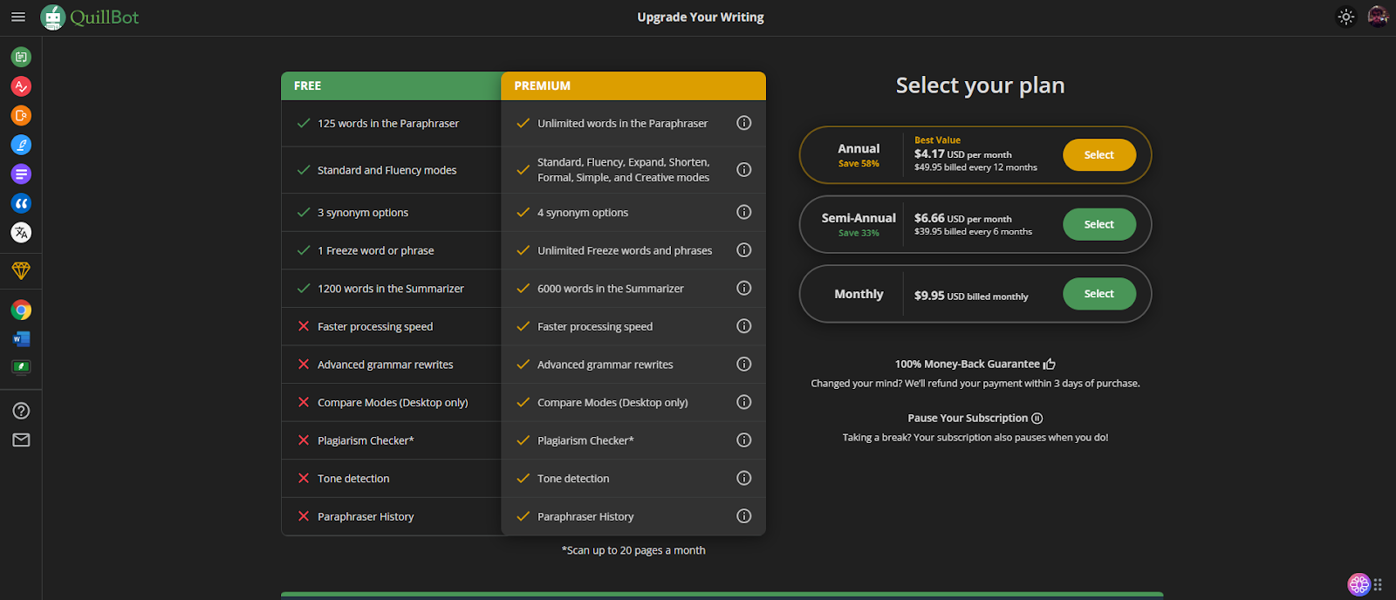Select the Annual plan

[x=1098, y=155]
